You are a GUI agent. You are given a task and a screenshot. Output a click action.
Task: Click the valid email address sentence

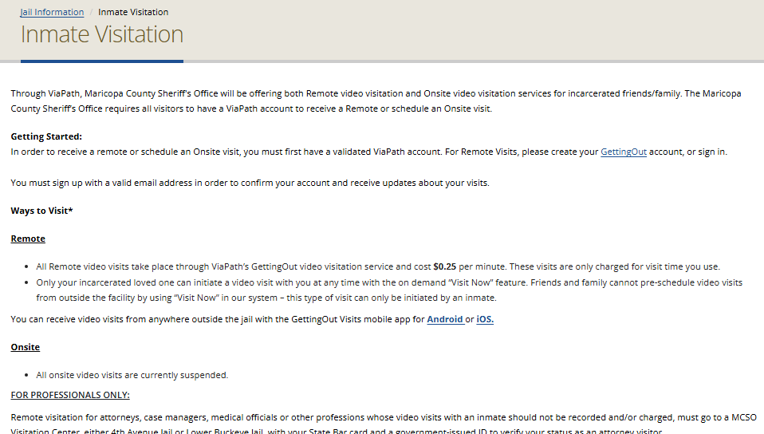[x=250, y=183]
